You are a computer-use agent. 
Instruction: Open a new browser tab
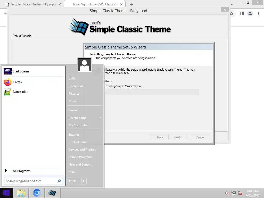[x=131, y=4]
